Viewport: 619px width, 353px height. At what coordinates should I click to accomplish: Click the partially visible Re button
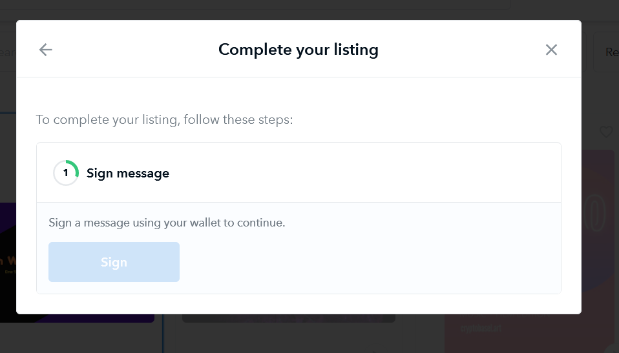(607, 52)
